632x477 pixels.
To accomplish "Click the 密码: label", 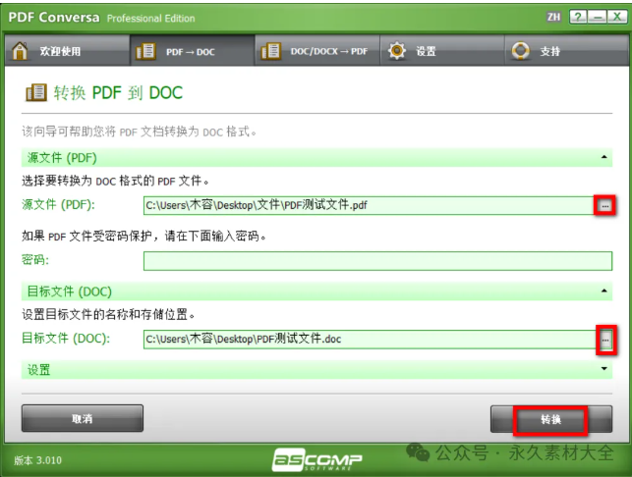I will (x=35, y=260).
